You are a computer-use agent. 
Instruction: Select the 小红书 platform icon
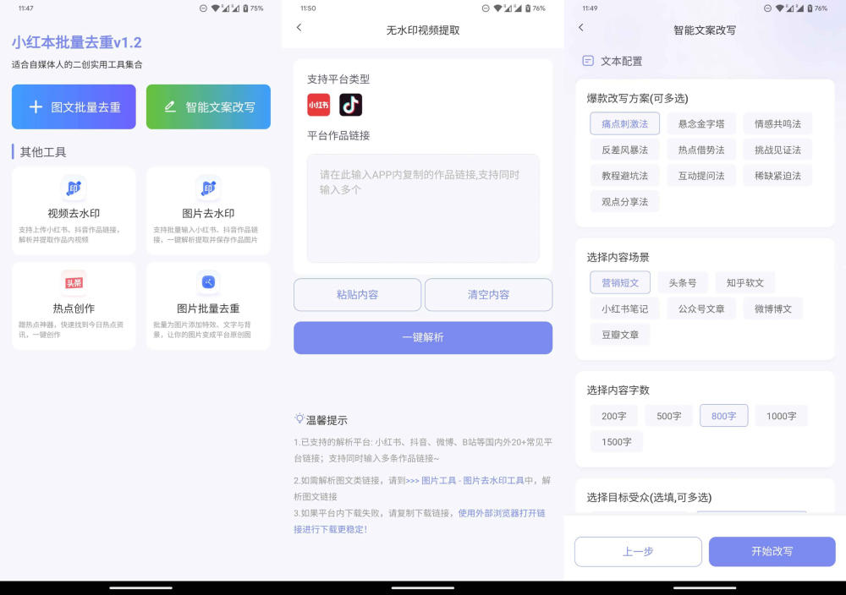[x=318, y=105]
